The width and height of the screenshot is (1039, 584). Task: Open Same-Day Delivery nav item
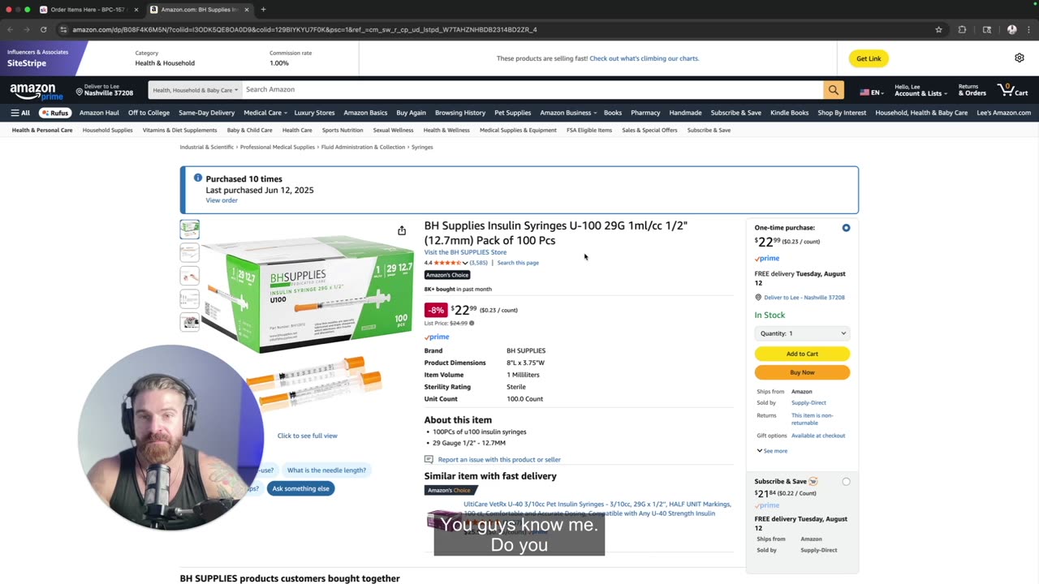click(206, 113)
